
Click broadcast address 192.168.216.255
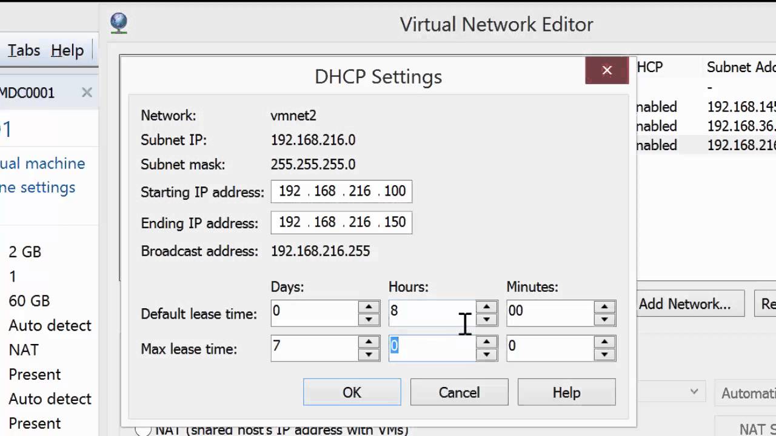[x=320, y=251]
